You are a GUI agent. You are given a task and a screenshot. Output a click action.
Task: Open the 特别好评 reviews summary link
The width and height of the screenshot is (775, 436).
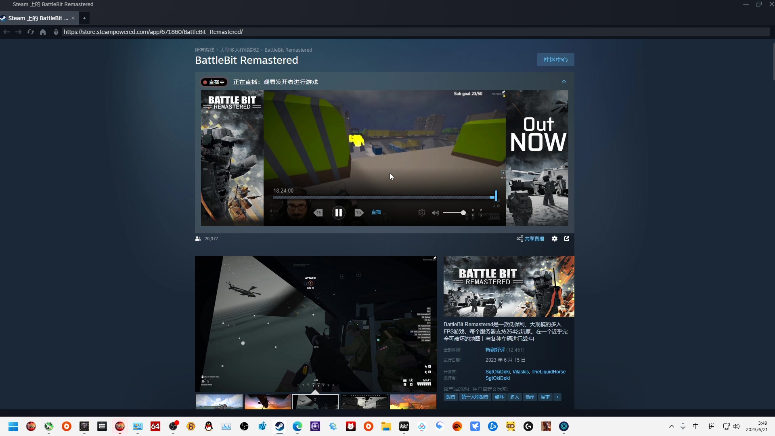pos(495,350)
